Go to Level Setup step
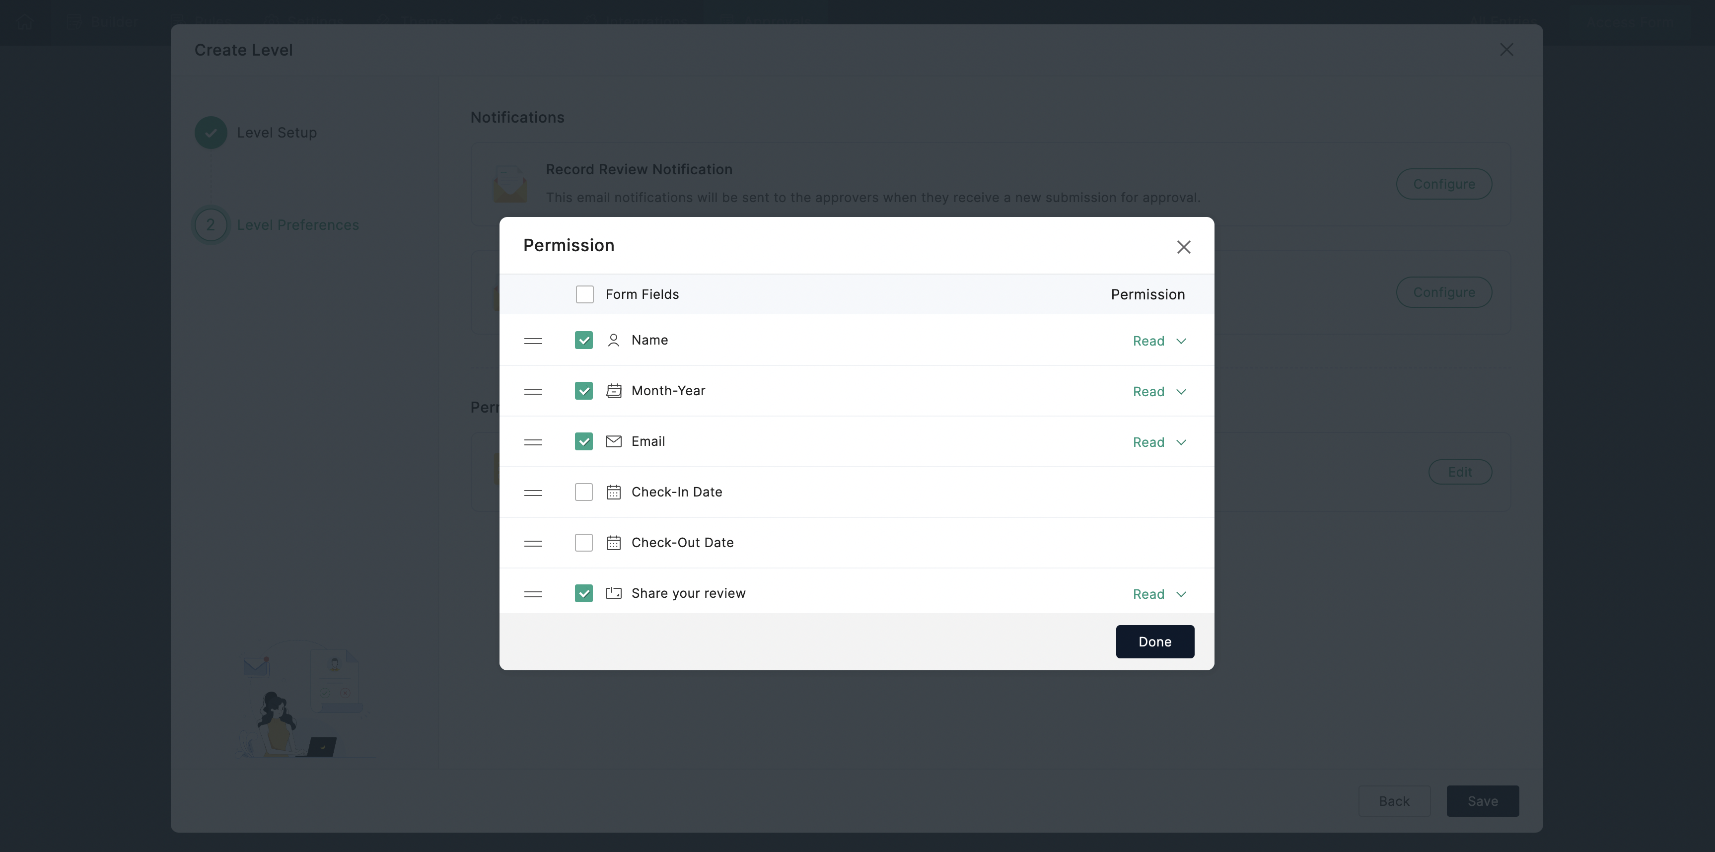Viewport: 1715px width, 852px height. 276,133
